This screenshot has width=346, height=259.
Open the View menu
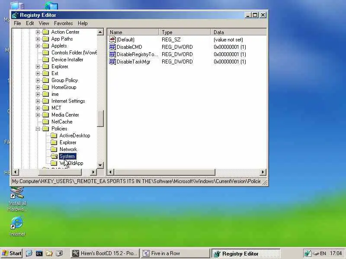[44, 23]
